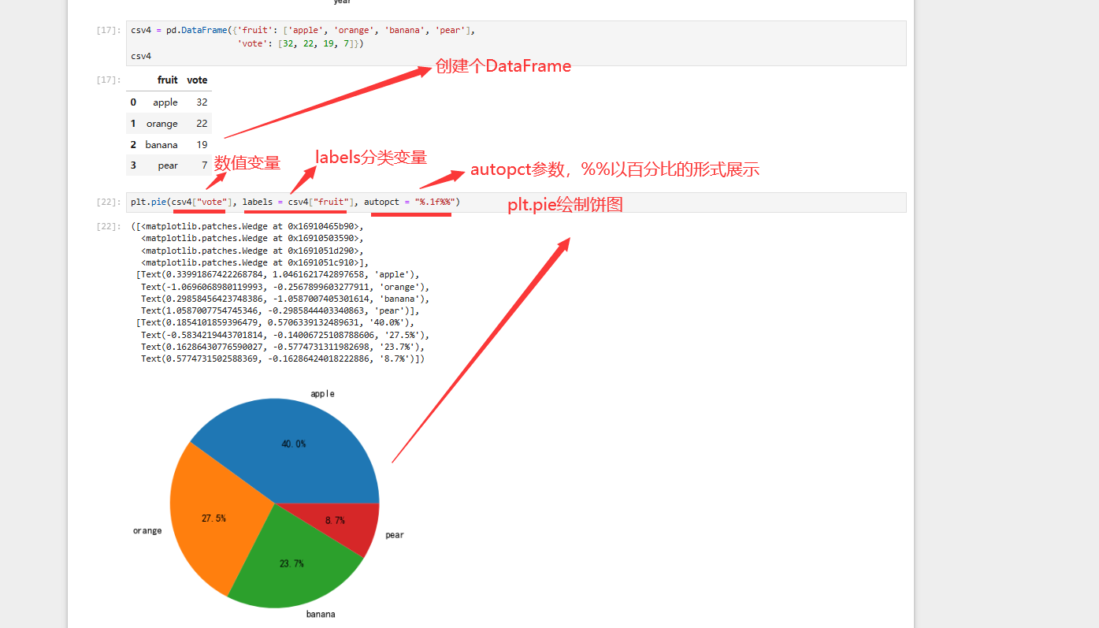Click the 'apple' label above the pie chart

click(x=322, y=393)
